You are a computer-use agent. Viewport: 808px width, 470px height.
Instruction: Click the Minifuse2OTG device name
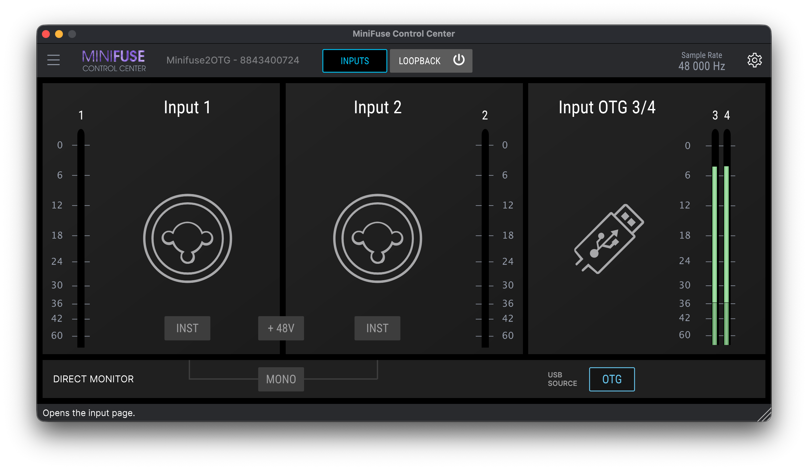point(233,60)
